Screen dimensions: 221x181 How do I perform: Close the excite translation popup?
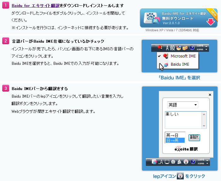pyautogui.click(x=210, y=94)
